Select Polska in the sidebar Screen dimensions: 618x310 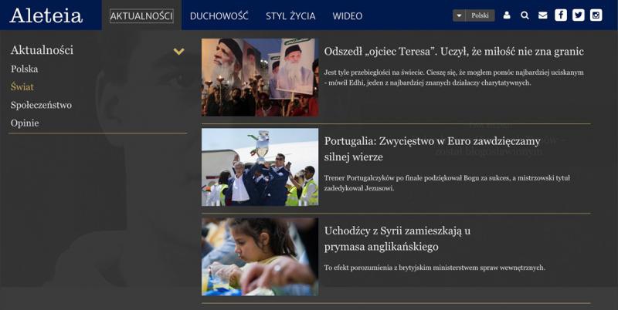pyautogui.click(x=25, y=69)
